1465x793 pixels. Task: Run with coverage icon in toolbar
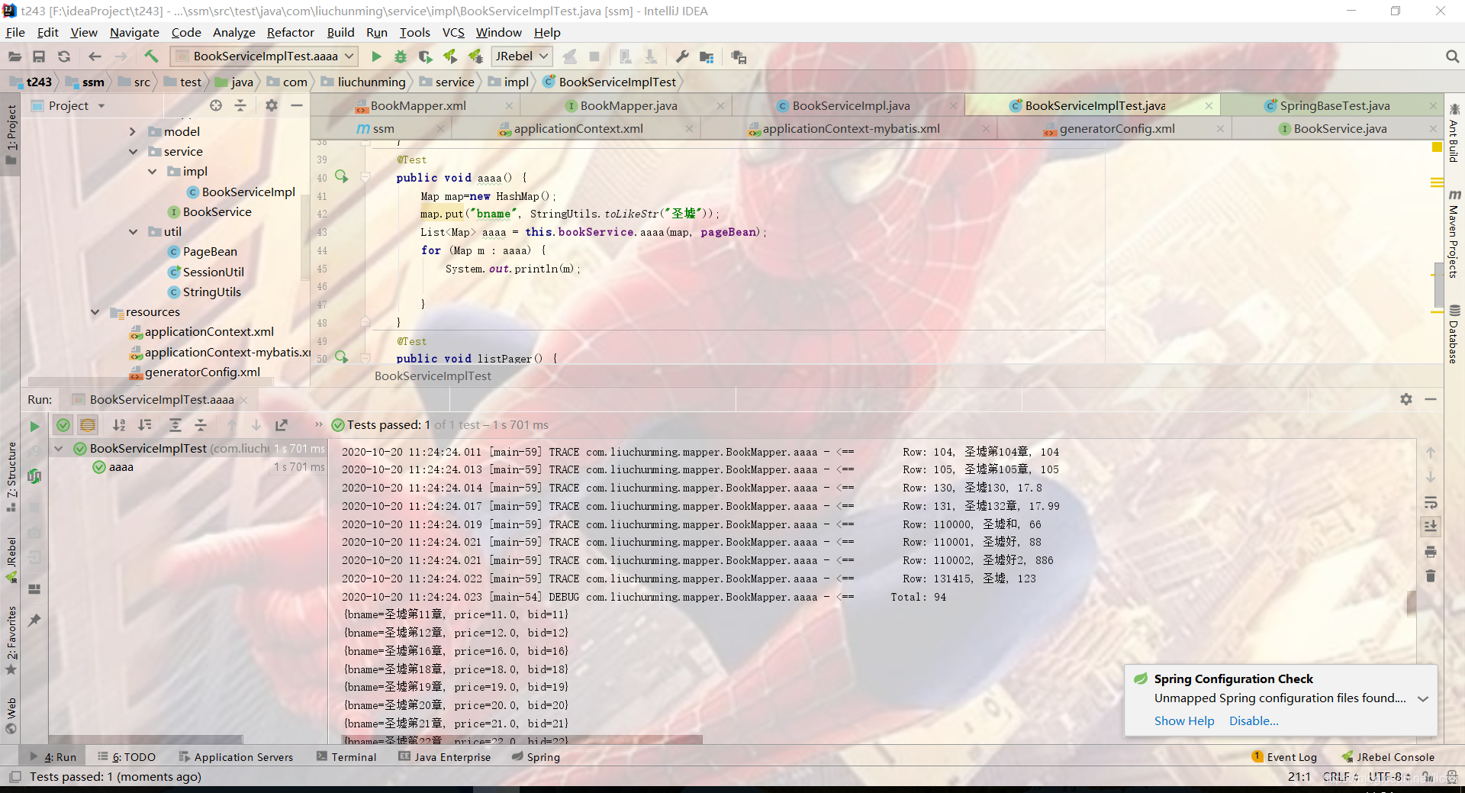426,56
